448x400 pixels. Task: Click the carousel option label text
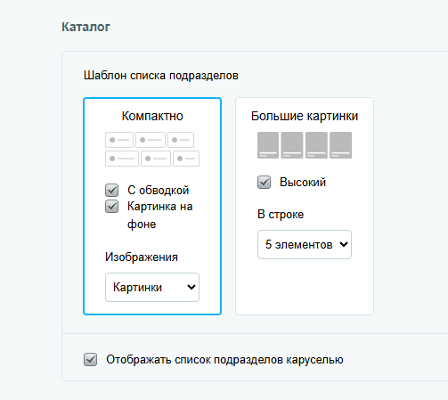click(224, 360)
